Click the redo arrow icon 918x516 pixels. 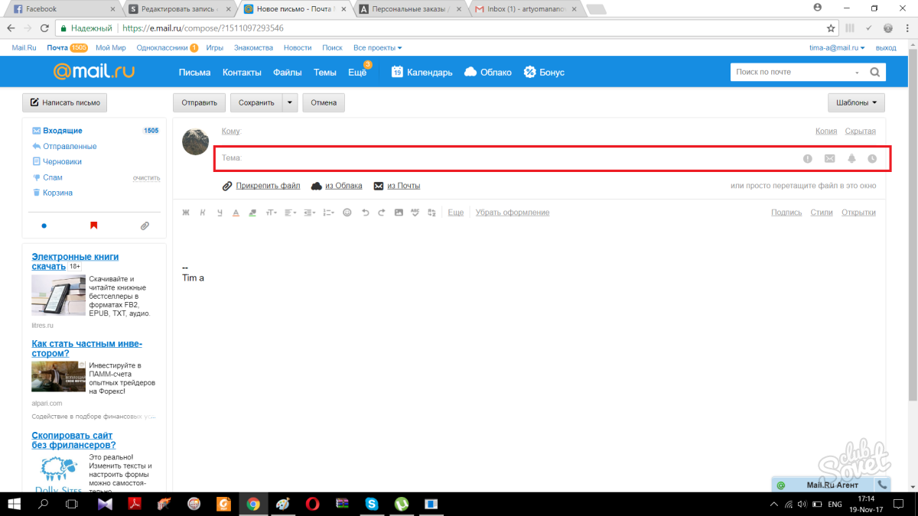click(x=381, y=213)
